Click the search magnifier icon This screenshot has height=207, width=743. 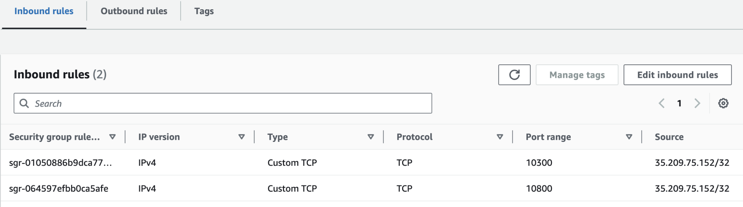coord(24,103)
